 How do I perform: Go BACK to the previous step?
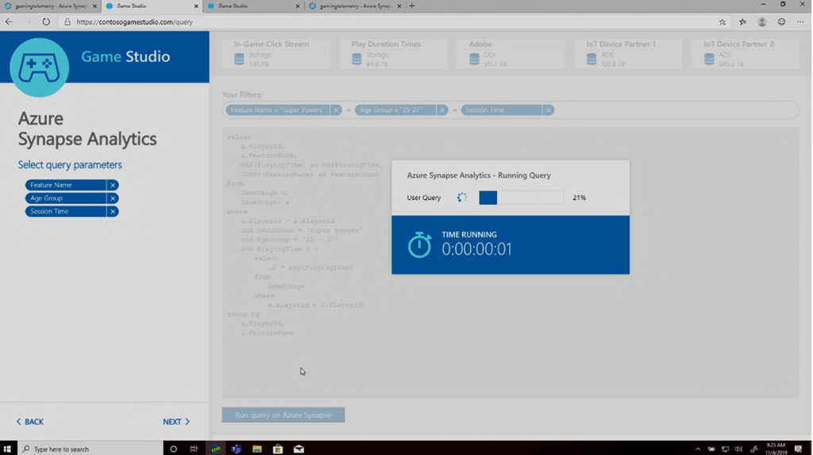tap(30, 422)
